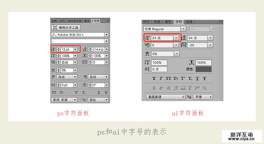
Task: Switch to the 段落 tab
Action: (x=189, y=22)
